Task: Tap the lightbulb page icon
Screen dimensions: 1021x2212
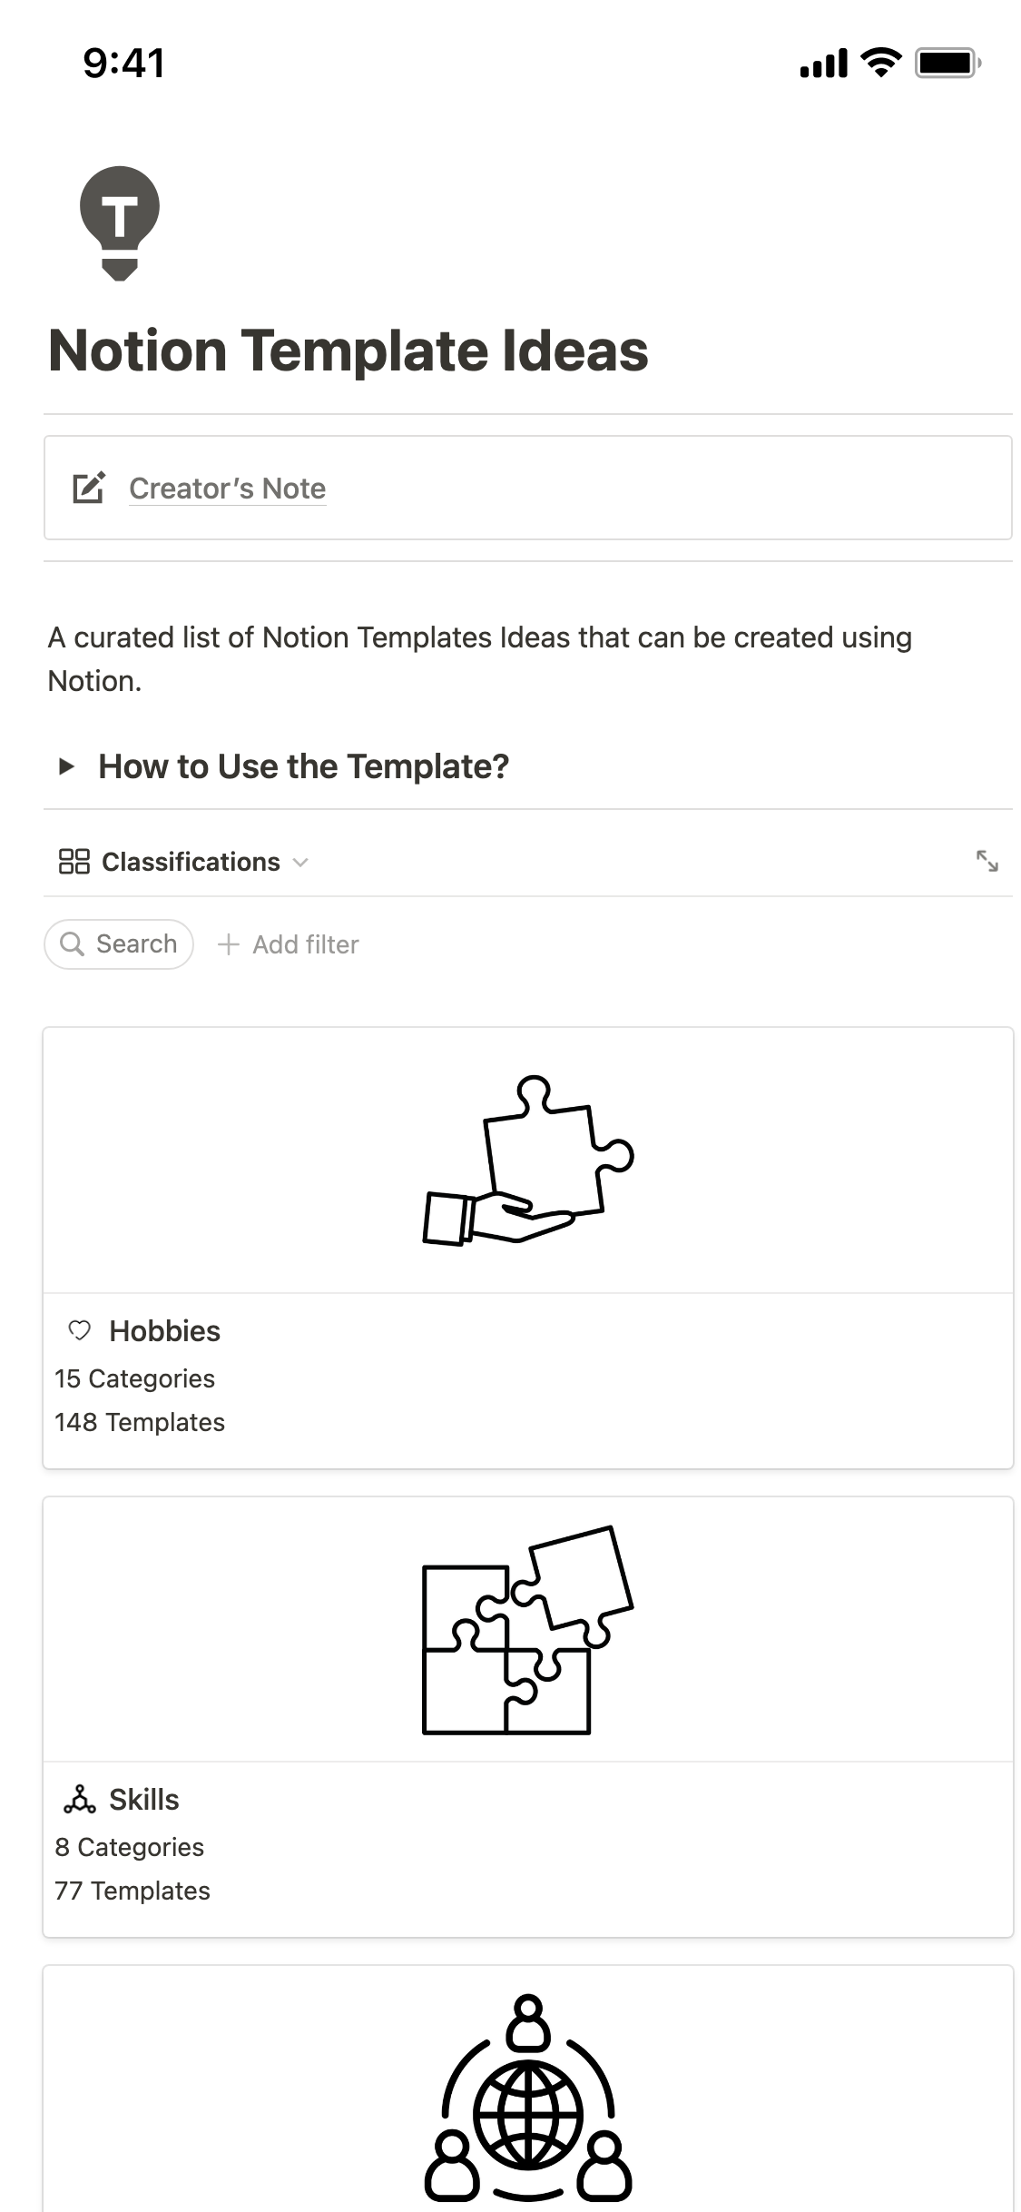Action: [x=119, y=222]
